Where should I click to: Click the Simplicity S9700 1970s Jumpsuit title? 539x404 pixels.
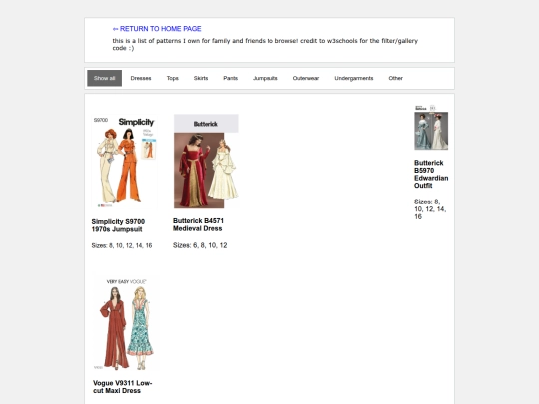tap(118, 225)
